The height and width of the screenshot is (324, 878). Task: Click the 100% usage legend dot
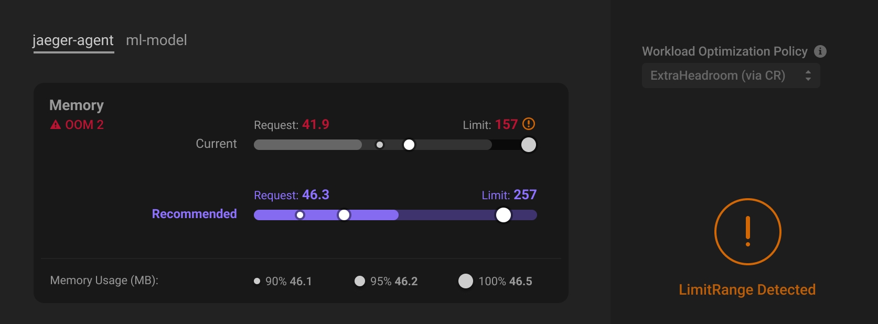tap(465, 282)
